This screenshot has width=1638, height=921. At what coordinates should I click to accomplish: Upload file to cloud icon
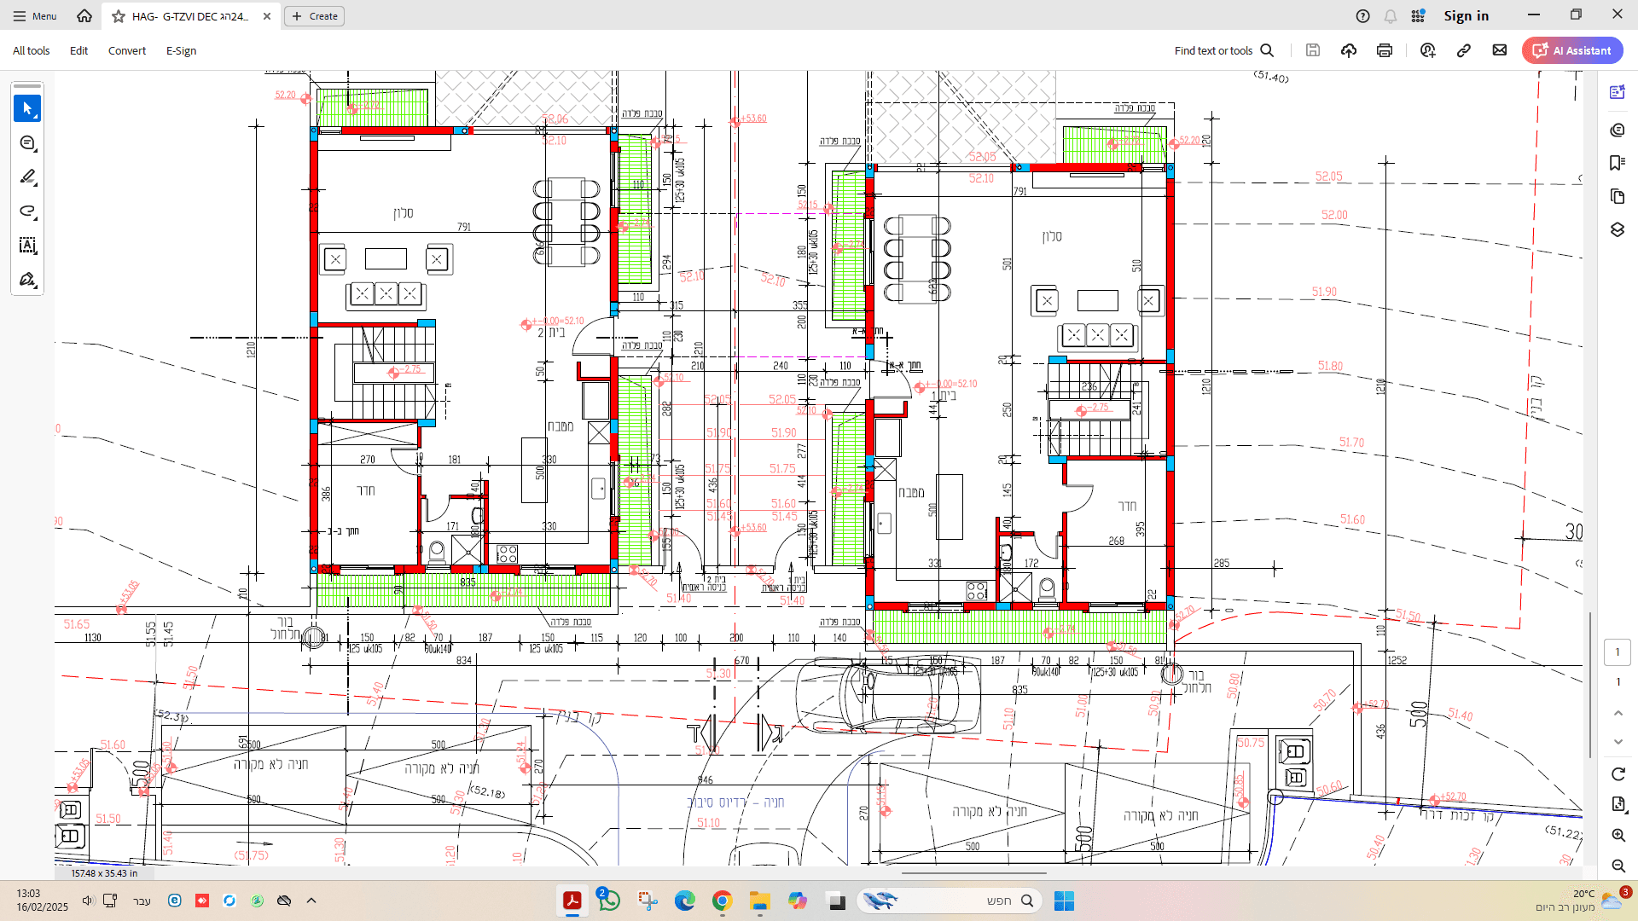point(1349,50)
